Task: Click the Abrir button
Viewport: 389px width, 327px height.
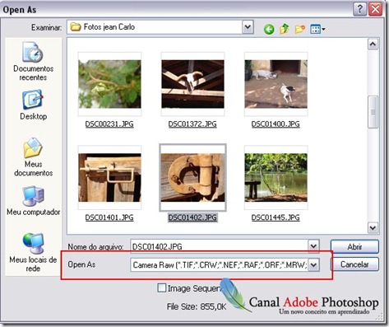Action: pyautogui.click(x=354, y=246)
